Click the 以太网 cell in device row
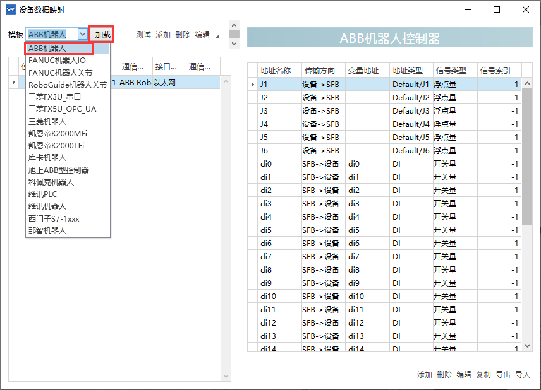Screen dimensions: 541x390 (169, 83)
